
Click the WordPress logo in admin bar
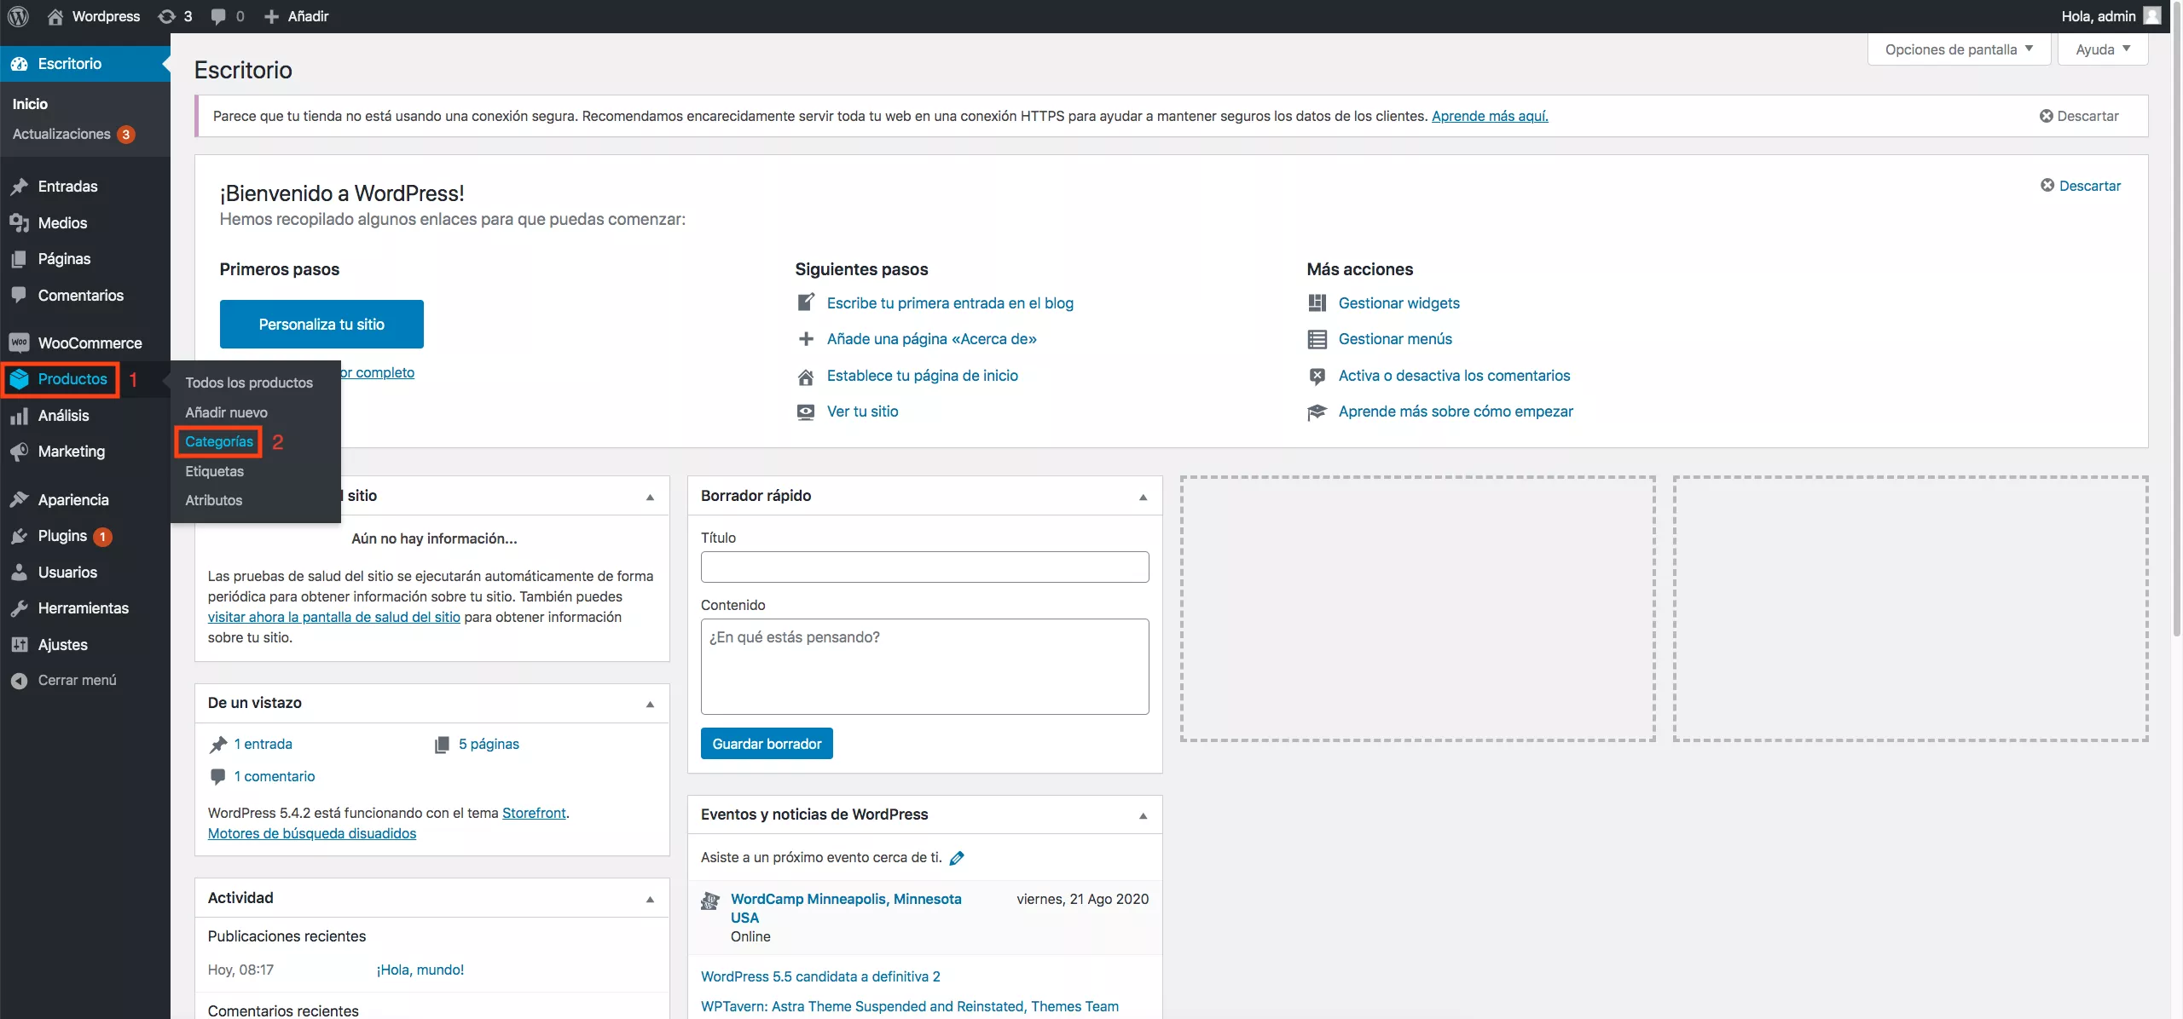click(18, 16)
